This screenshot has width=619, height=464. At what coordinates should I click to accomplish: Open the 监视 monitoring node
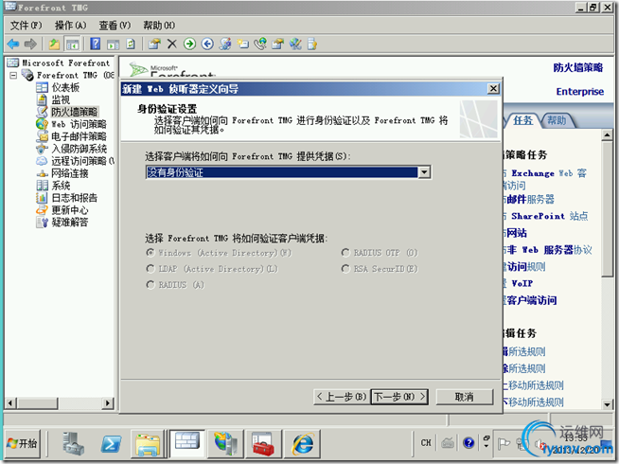pos(61,99)
